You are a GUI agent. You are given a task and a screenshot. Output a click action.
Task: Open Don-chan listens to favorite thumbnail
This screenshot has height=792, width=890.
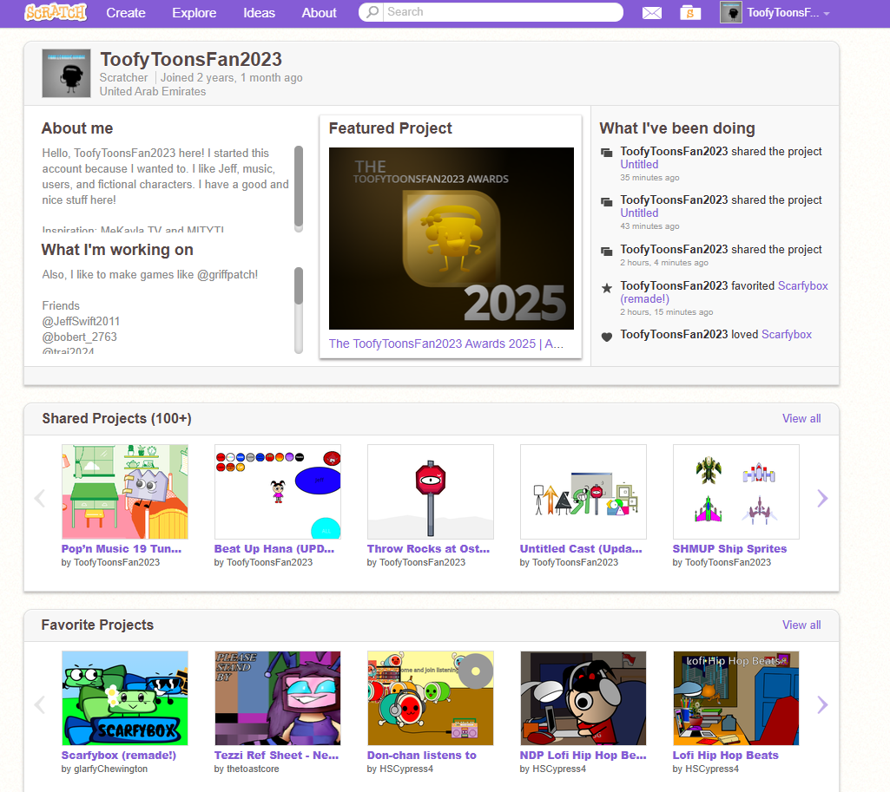431,698
